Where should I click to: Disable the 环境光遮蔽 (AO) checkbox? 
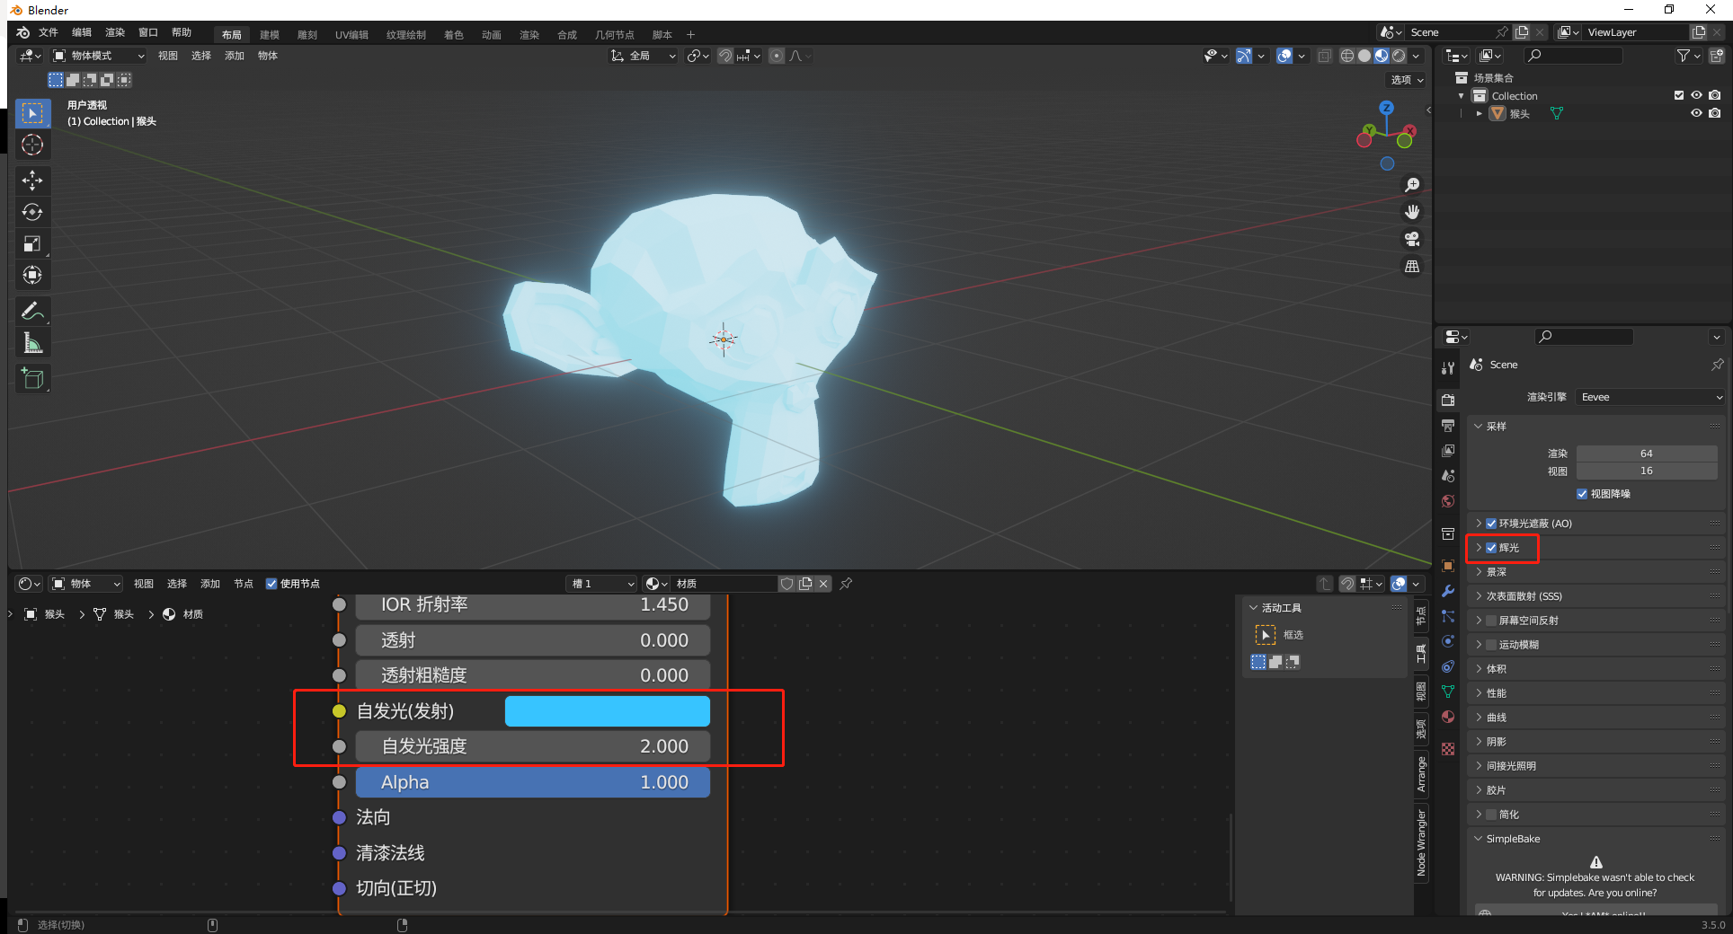tap(1491, 524)
